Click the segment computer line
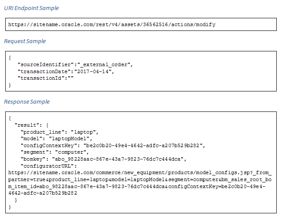Screen dimensions: 285x219 point(54,152)
